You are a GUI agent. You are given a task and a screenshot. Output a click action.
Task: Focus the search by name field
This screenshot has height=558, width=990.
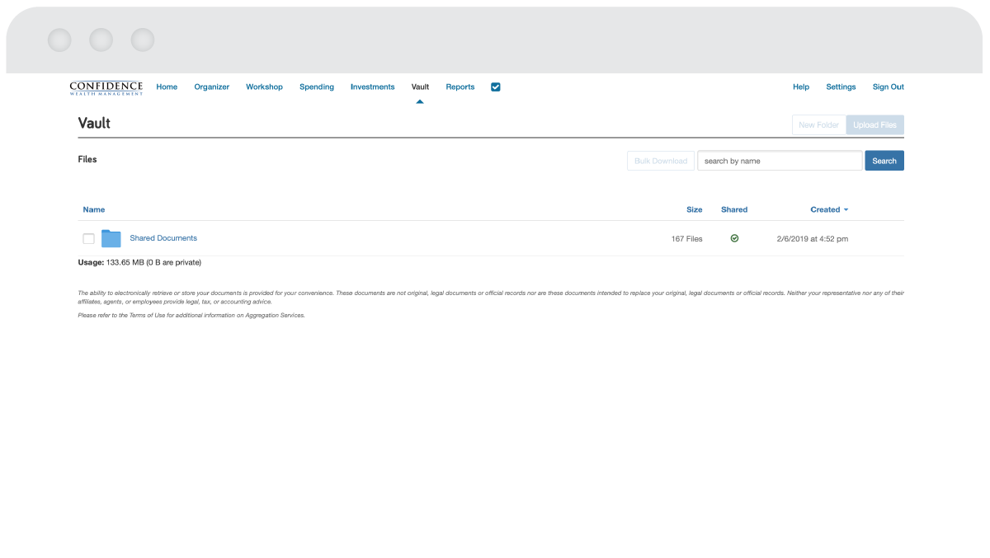click(x=780, y=161)
